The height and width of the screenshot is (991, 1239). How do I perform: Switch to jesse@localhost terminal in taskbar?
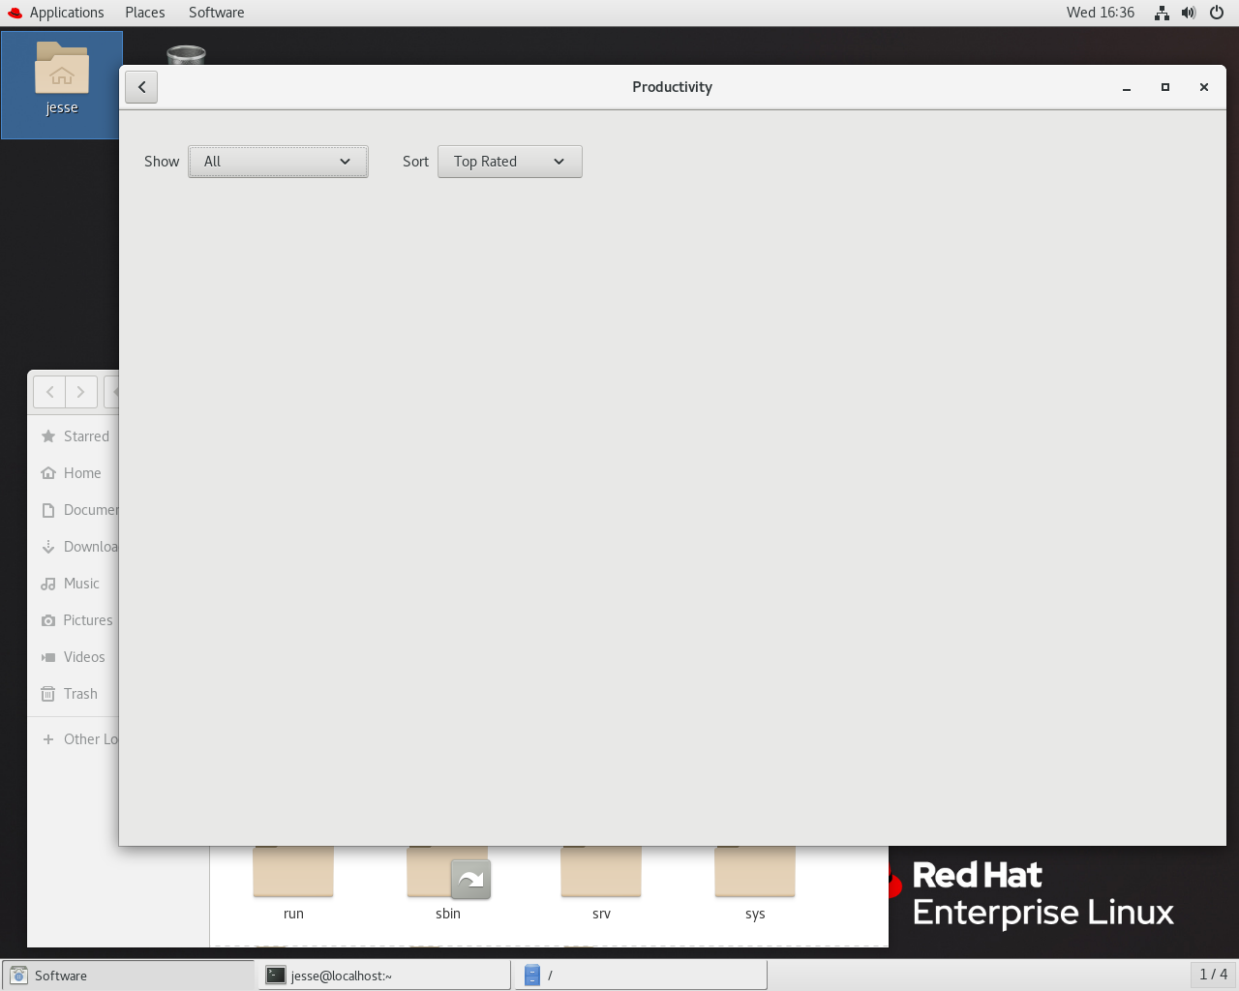384,976
